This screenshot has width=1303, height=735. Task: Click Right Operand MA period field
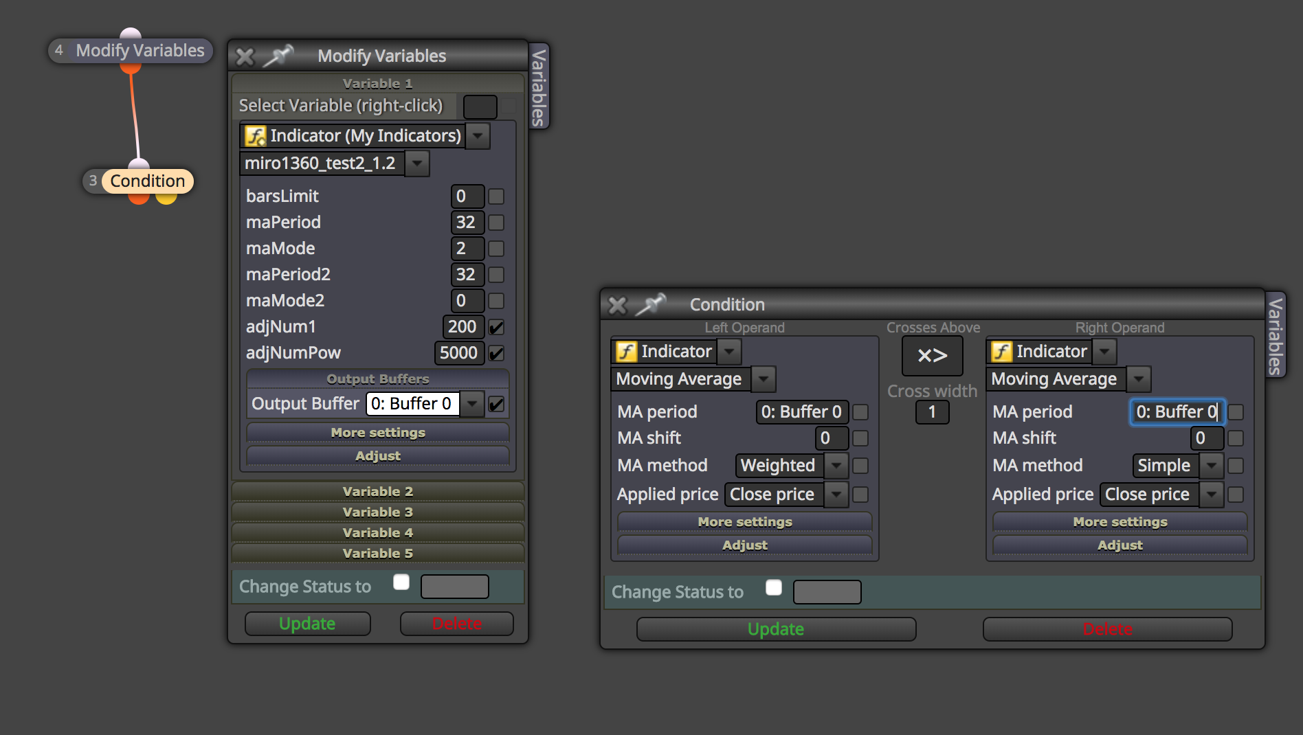(x=1177, y=412)
